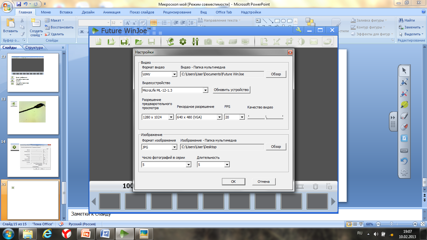Click Обновить устройство button
Viewport: 427px width, 240px height.
(231, 90)
